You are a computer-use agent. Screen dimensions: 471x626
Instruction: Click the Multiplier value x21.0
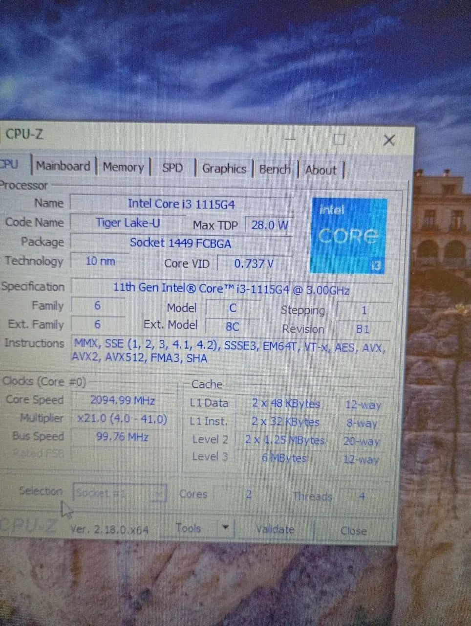pos(123,419)
